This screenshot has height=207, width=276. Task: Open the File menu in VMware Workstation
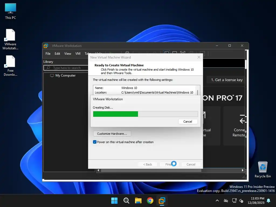tap(48, 54)
